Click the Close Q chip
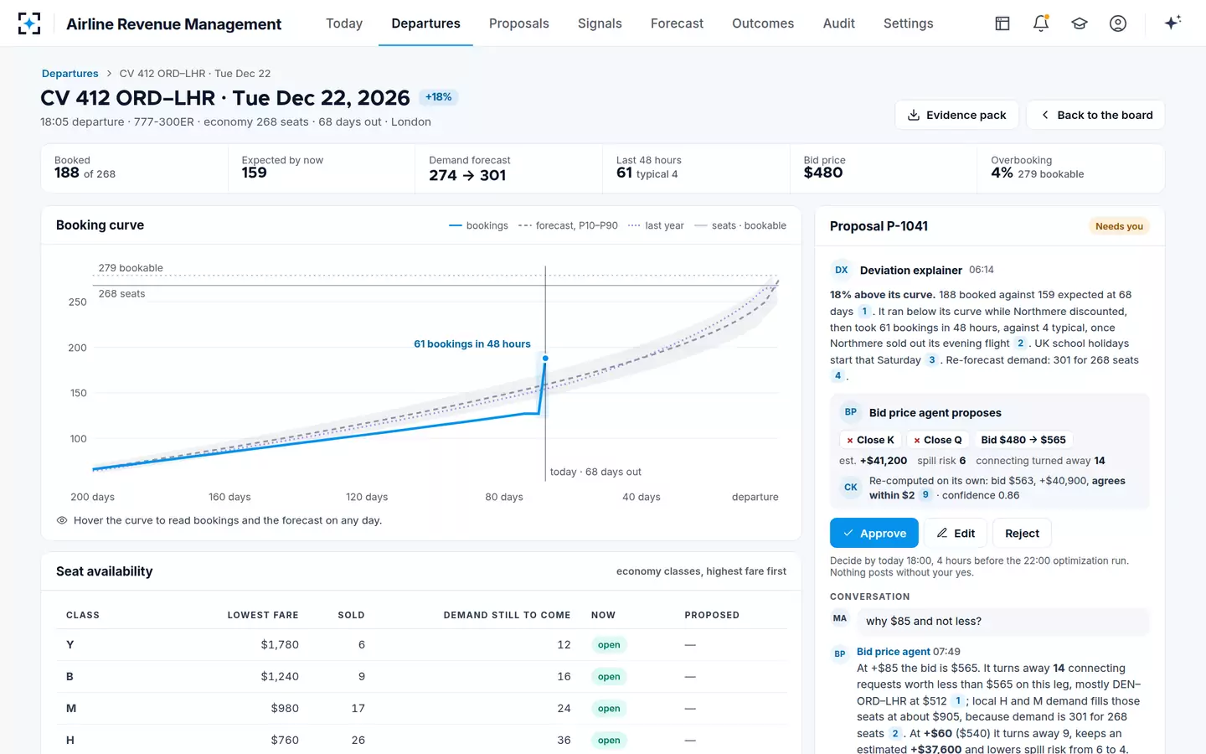 (937, 440)
